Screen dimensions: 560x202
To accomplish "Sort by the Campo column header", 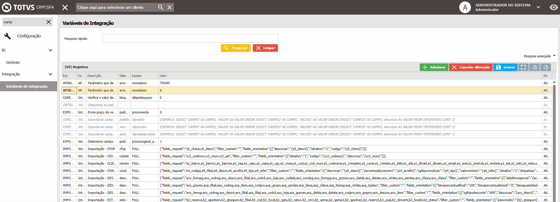I will click(x=144, y=76).
